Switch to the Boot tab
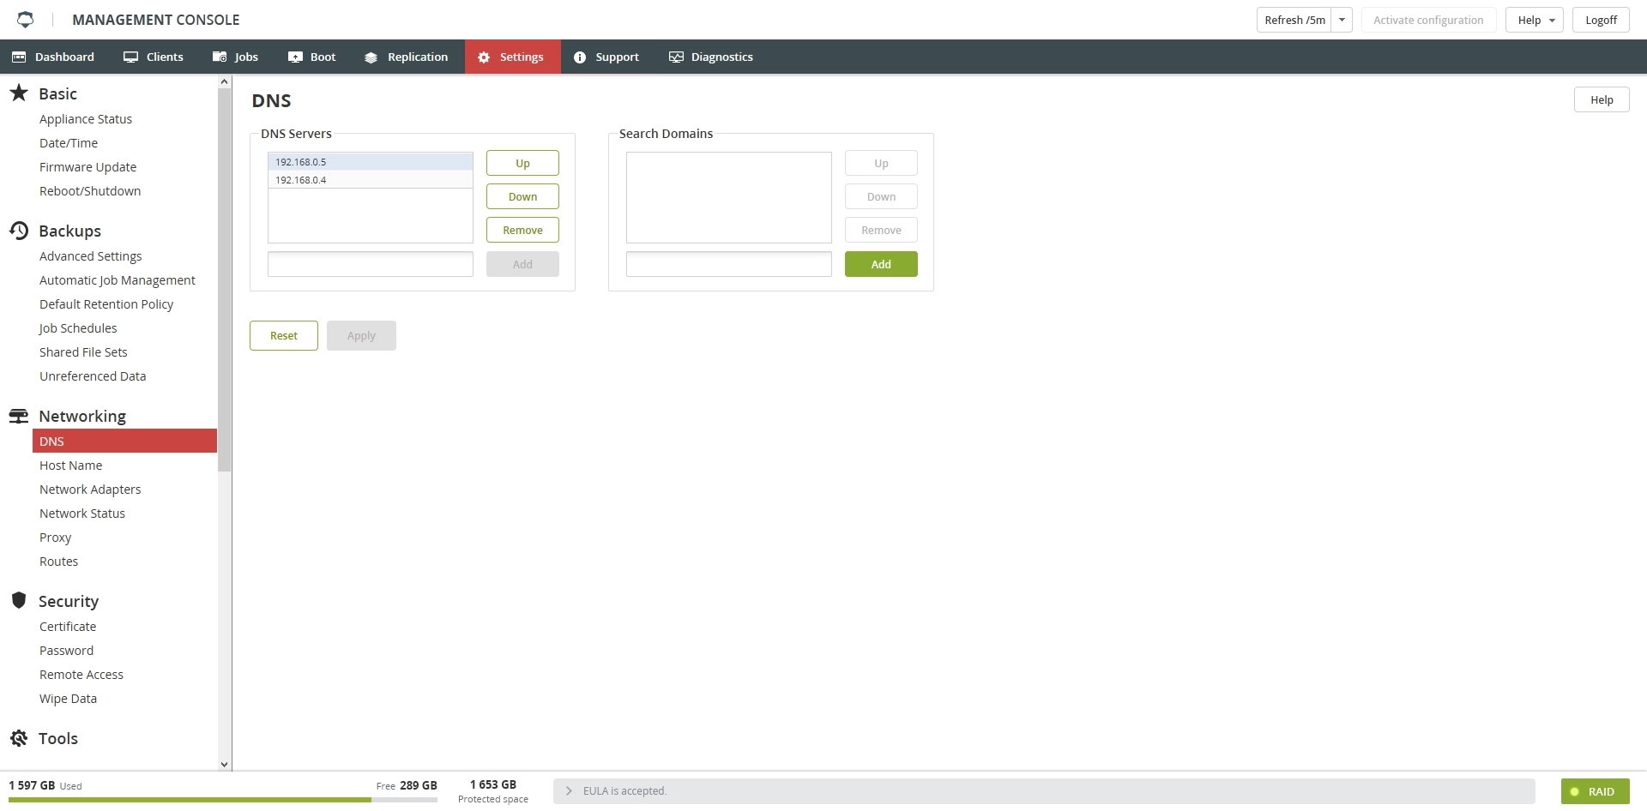 [312, 57]
